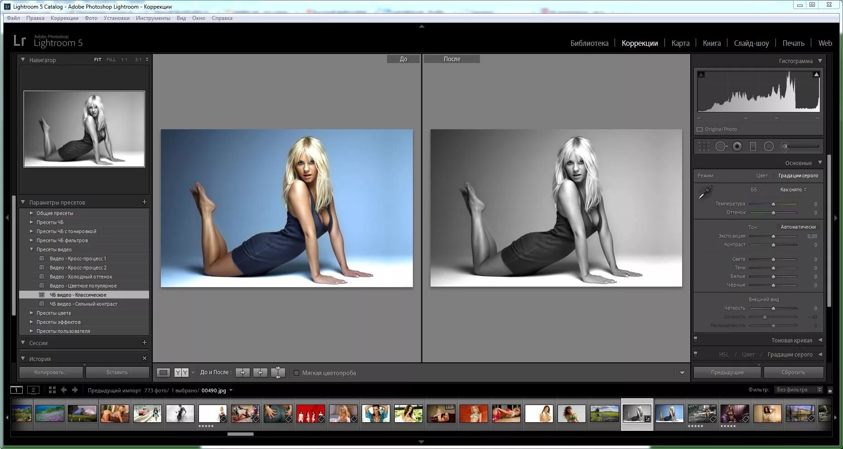Viewport: 843px width, 449px height.
Task: Open the Как снято white balance dropdown
Action: click(x=793, y=190)
